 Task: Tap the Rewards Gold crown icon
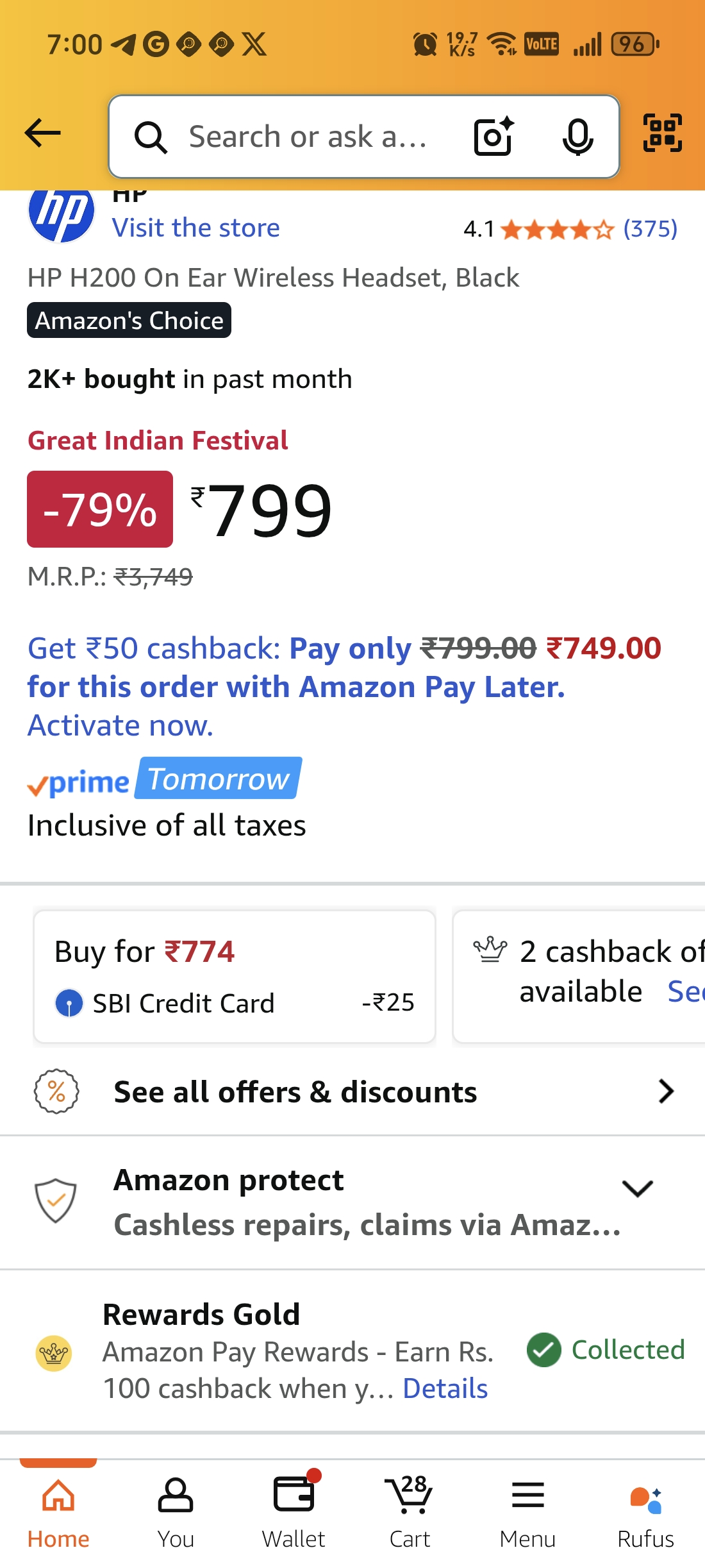54,1353
